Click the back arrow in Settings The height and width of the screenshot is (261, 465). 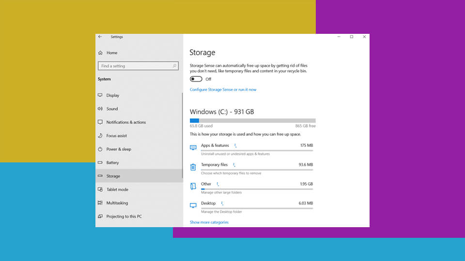point(100,37)
